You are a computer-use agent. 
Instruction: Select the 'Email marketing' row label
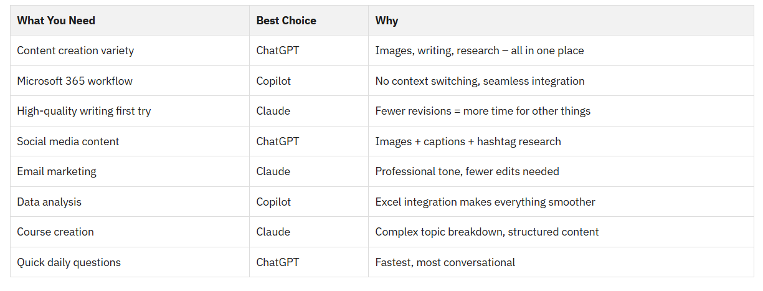pyautogui.click(x=57, y=171)
